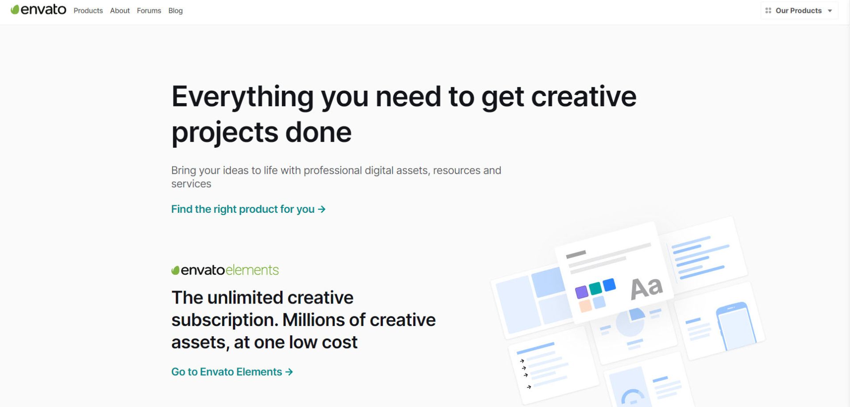Select the teal swatch in the illustration
Image resolution: width=850 pixels, height=407 pixels.
pos(595,288)
